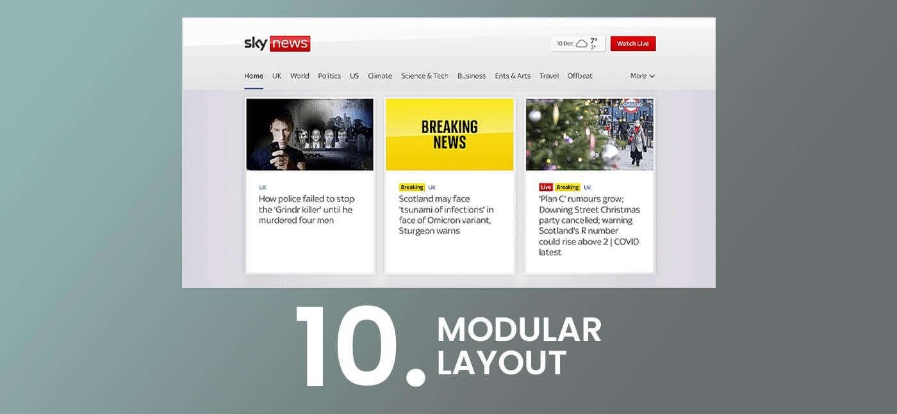The height and width of the screenshot is (414, 897).
Task: Open the Science & Tech section
Action: 425,76
